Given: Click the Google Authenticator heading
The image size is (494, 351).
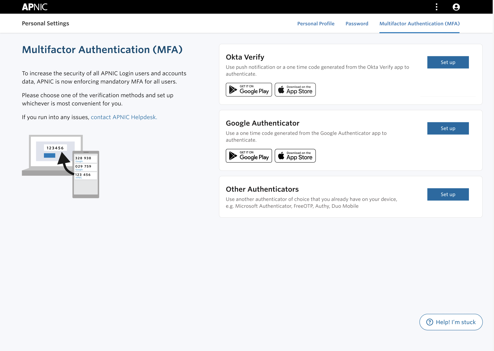Looking at the screenshot, I should [263, 123].
